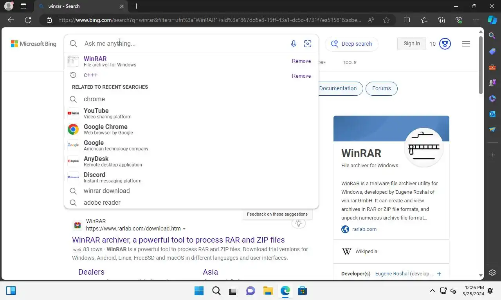Click the Bing visual search camera icon
This screenshot has height=300, width=501.
(308, 44)
